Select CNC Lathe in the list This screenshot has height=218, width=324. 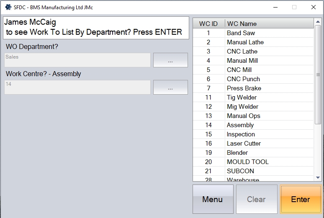coord(242,51)
